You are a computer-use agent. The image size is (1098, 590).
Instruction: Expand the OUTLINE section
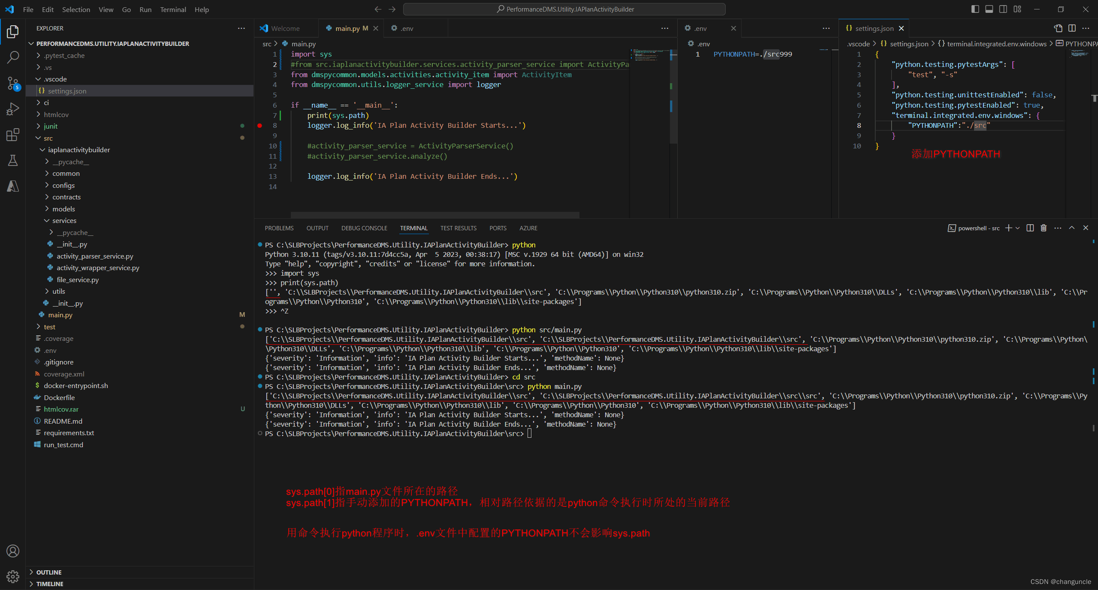49,572
